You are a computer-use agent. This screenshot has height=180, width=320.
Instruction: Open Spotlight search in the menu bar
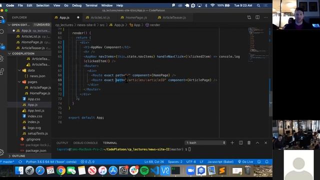point(258,5)
